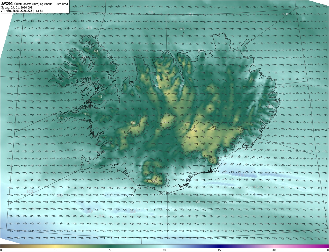
Task: Click the '(+61 h)' forecast offset text
Action: (x=38, y=11)
